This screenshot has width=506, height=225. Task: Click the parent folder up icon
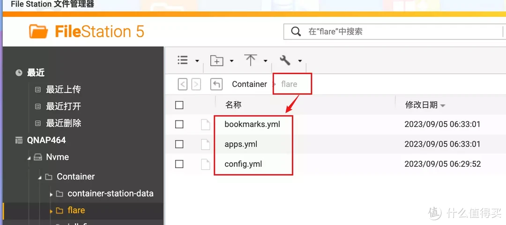click(216, 84)
